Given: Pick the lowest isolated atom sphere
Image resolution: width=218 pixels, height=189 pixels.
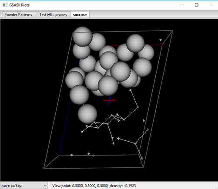Looking at the screenshot, I should pos(87,114).
